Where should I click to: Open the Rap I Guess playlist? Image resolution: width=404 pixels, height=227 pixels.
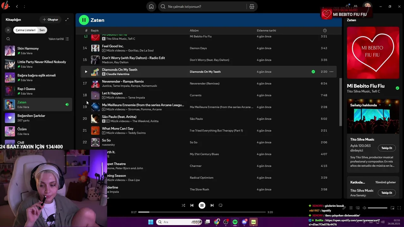pyautogui.click(x=38, y=91)
